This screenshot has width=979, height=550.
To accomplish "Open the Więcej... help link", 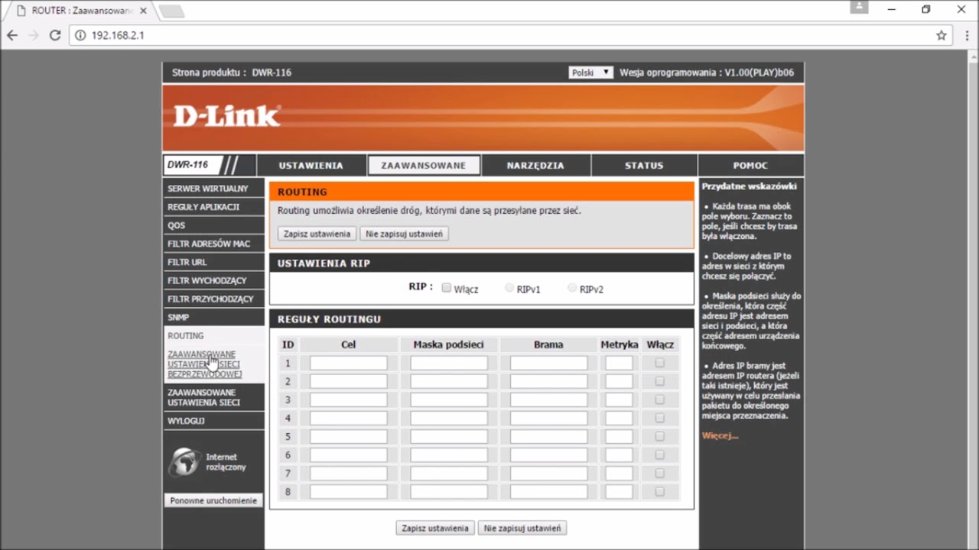I will pyautogui.click(x=720, y=435).
